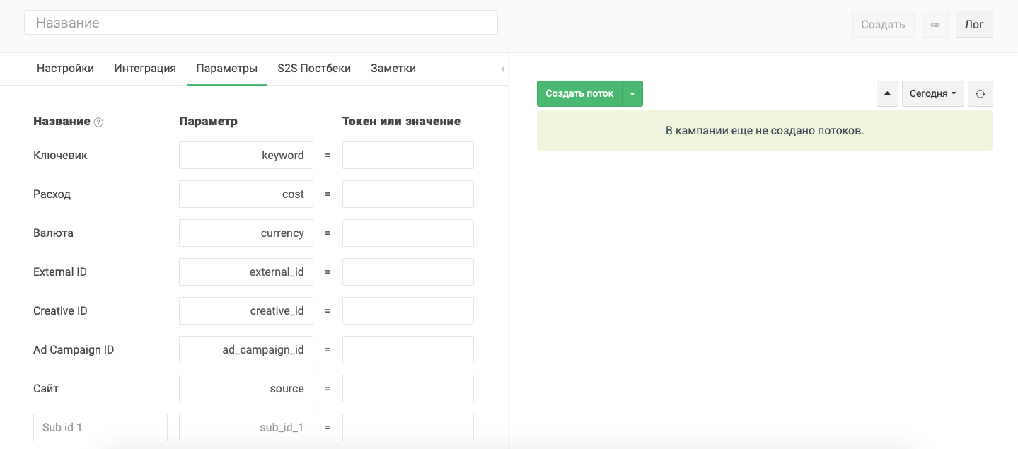Viewport: 1018px width, 449px height.
Task: Click the Создать button at top
Action: pyautogui.click(x=883, y=24)
